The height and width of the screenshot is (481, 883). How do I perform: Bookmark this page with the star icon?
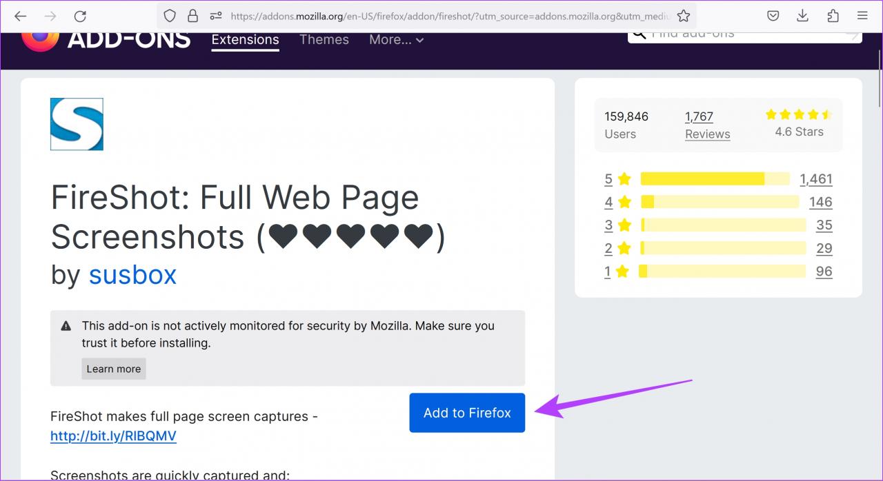pyautogui.click(x=683, y=16)
